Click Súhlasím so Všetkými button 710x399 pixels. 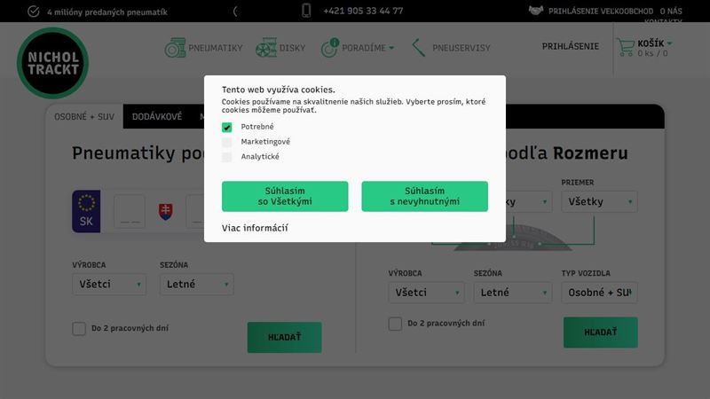point(285,196)
